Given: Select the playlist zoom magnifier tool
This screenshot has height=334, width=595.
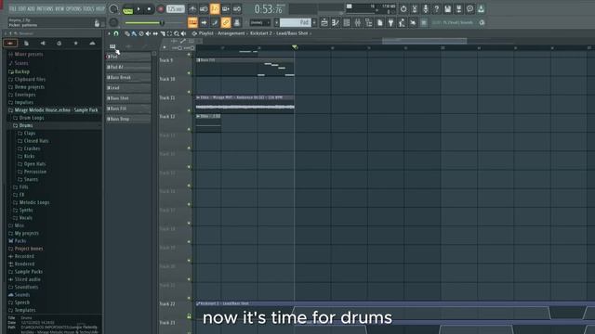Looking at the screenshot, I should coord(177,33).
